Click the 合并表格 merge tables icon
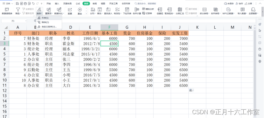 [216, 10]
